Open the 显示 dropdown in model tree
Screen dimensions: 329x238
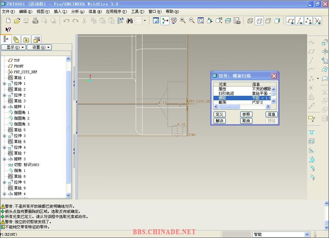point(14,47)
